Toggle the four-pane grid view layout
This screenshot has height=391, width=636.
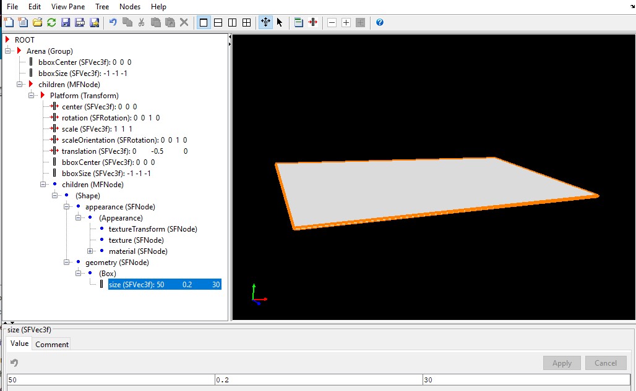tap(246, 22)
